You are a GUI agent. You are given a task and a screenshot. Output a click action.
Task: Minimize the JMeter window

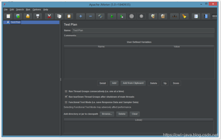point(201,4)
